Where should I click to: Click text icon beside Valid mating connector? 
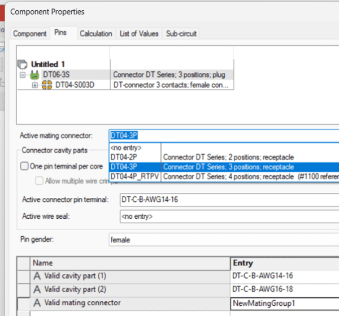38,303
